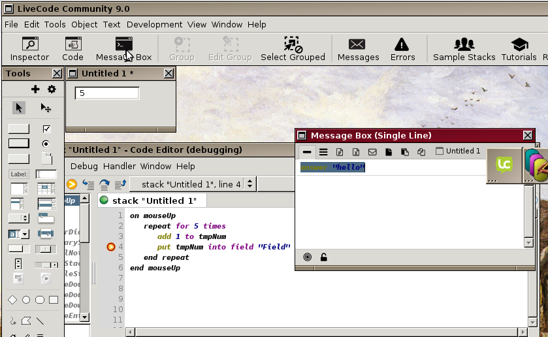Select the combo box control in Tools
This screenshot has height=337, width=548.
(x=18, y=233)
